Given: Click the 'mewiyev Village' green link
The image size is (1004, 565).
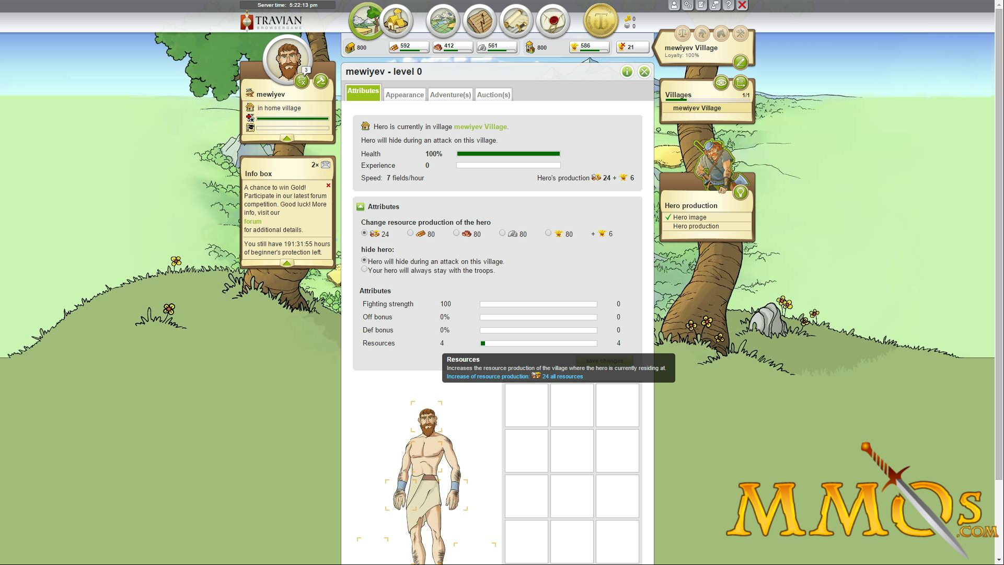Looking at the screenshot, I should (480, 126).
